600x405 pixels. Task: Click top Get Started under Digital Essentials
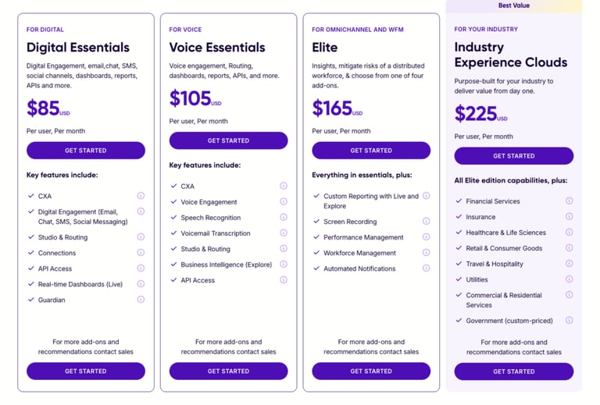tap(86, 151)
